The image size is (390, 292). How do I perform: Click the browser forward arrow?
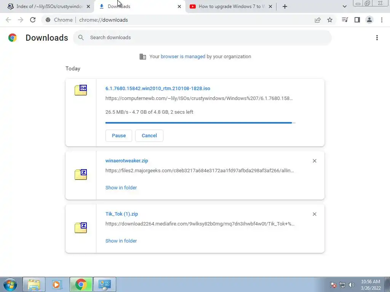[x=21, y=20]
